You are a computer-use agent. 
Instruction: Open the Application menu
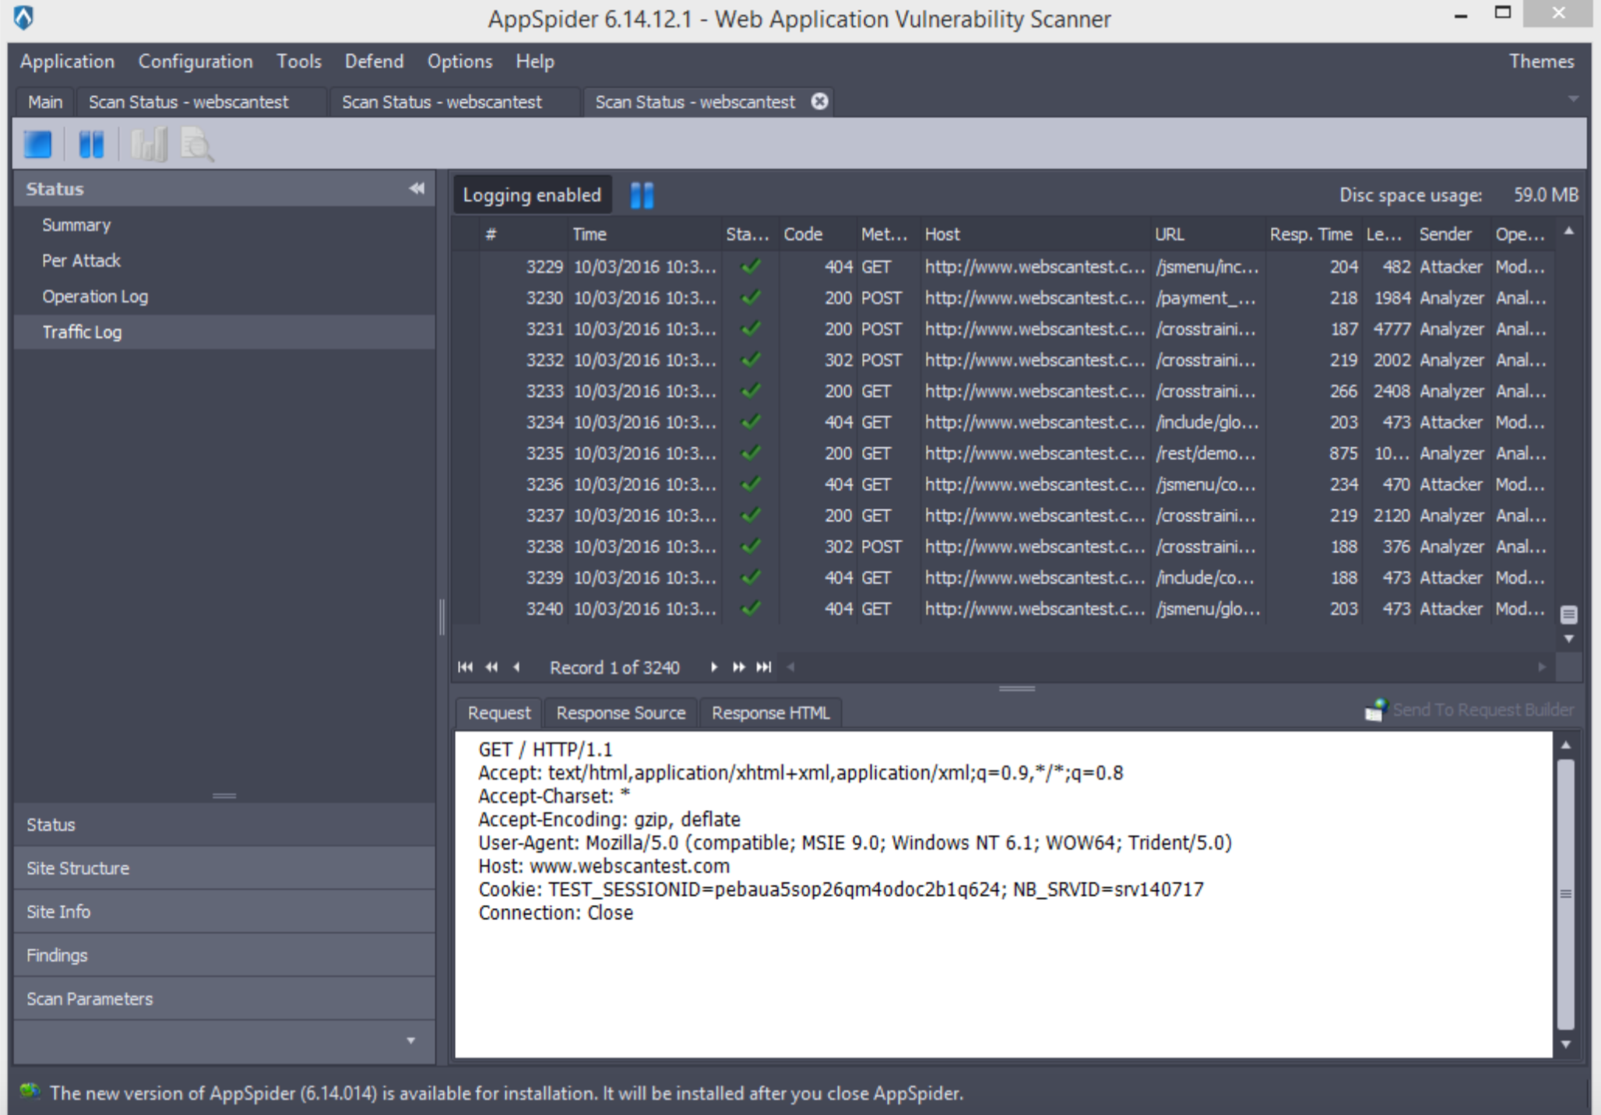tap(68, 62)
